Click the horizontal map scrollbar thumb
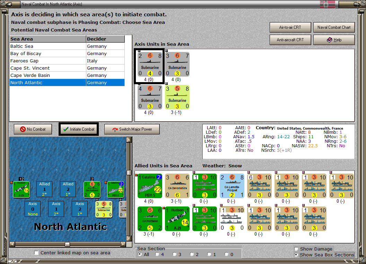This screenshot has width=366, height=264. pyautogui.click(x=68, y=244)
